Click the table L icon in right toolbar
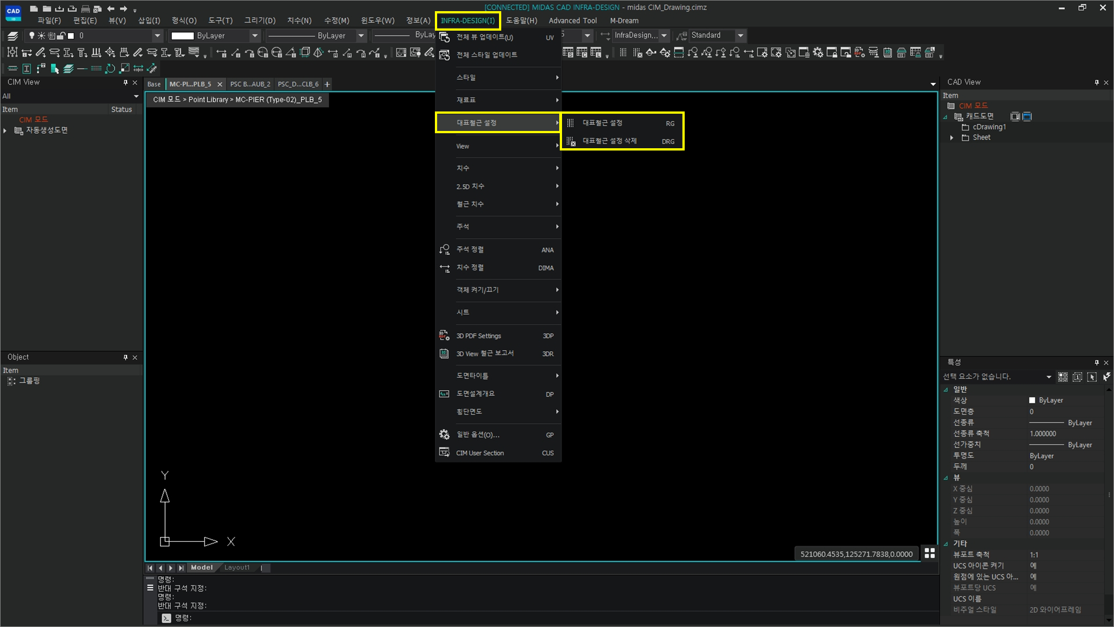The height and width of the screenshot is (627, 1114). pyautogui.click(x=595, y=52)
